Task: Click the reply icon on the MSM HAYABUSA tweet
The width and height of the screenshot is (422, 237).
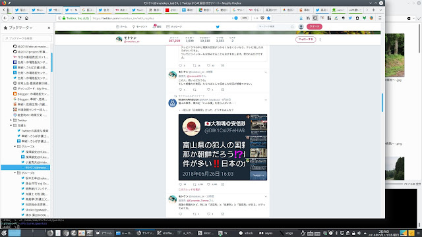Action: (x=181, y=184)
